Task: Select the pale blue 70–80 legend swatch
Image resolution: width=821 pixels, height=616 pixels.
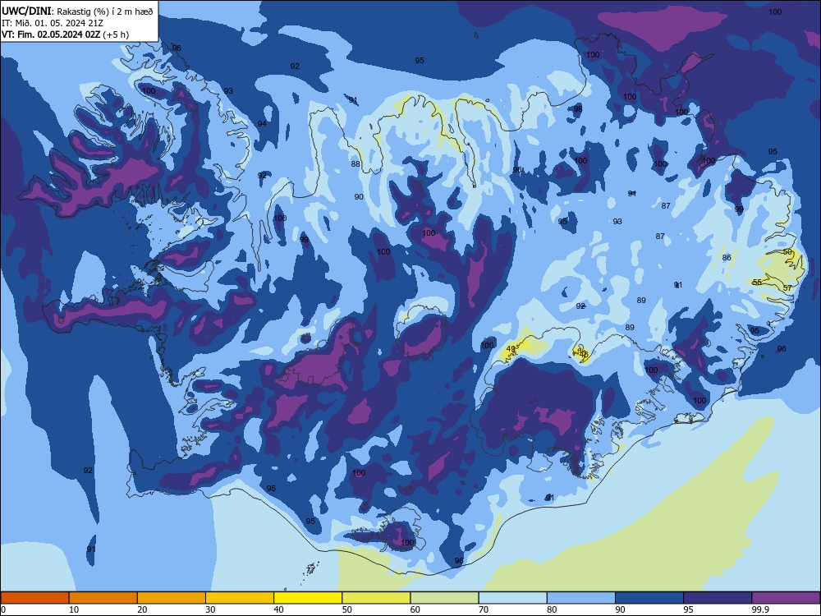Action: point(512,598)
